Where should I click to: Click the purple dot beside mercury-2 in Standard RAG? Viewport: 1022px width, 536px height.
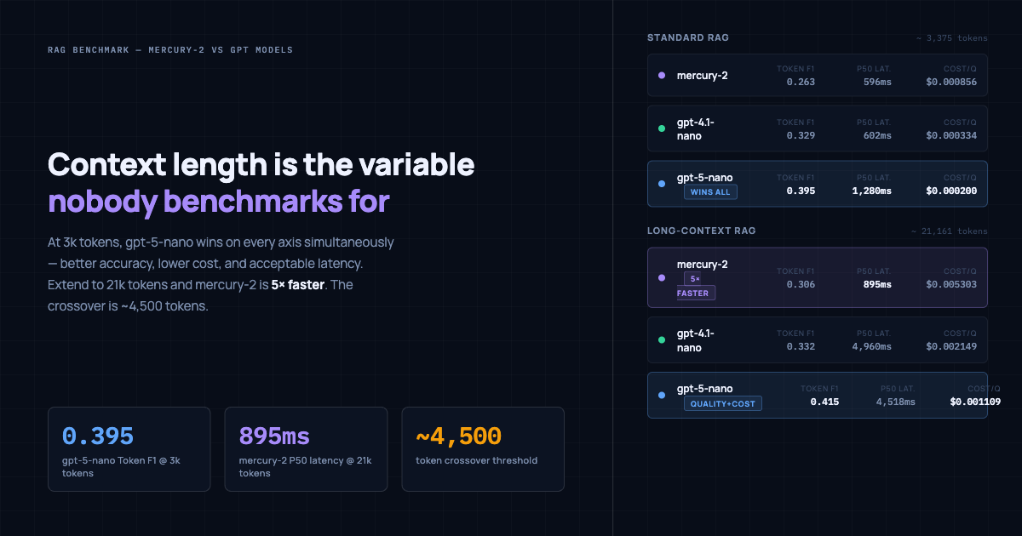coord(662,75)
